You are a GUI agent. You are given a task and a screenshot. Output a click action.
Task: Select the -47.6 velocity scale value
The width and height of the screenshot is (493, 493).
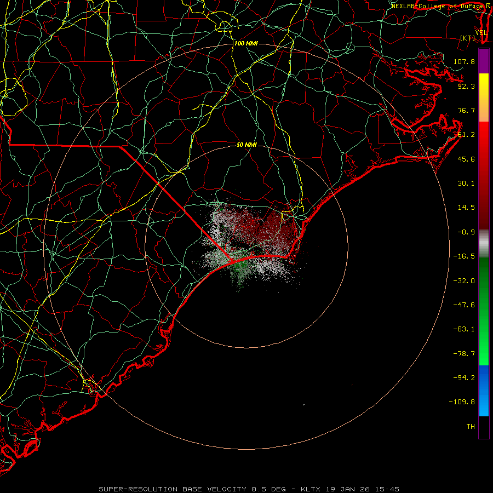pyautogui.click(x=464, y=305)
